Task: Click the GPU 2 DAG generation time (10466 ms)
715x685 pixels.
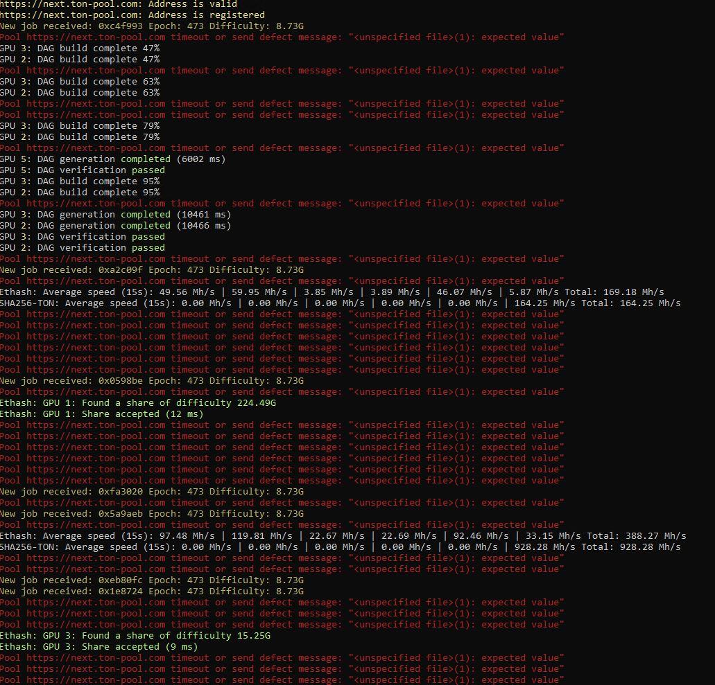Action: pyautogui.click(x=204, y=225)
